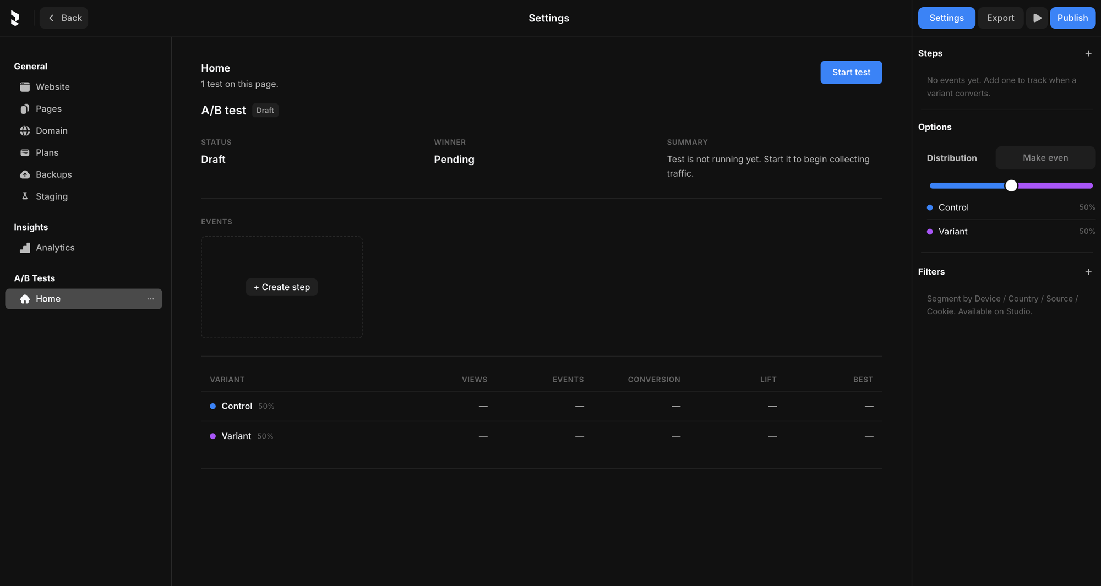This screenshot has width=1101, height=586.
Task: Open the Settings tab in top bar
Action: [946, 18]
